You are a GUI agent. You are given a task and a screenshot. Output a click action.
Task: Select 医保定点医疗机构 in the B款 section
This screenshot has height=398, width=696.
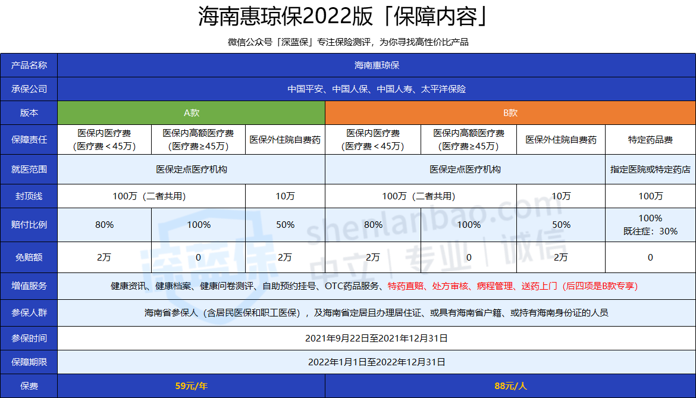tap(465, 169)
